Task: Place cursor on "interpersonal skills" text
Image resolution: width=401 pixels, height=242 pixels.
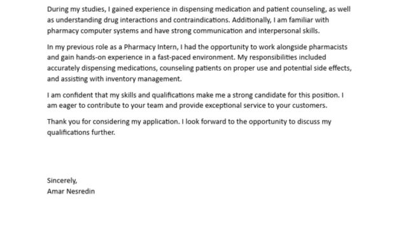Action: tap(288, 31)
